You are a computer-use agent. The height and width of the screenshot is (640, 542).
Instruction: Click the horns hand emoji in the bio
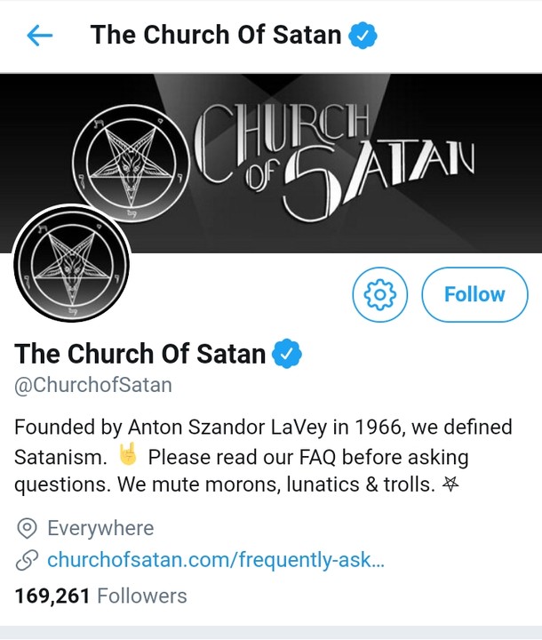click(128, 457)
